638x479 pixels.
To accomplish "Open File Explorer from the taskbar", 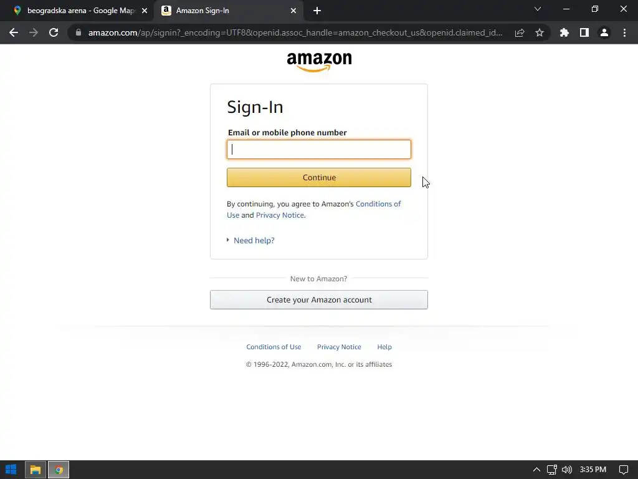I will click(36, 470).
